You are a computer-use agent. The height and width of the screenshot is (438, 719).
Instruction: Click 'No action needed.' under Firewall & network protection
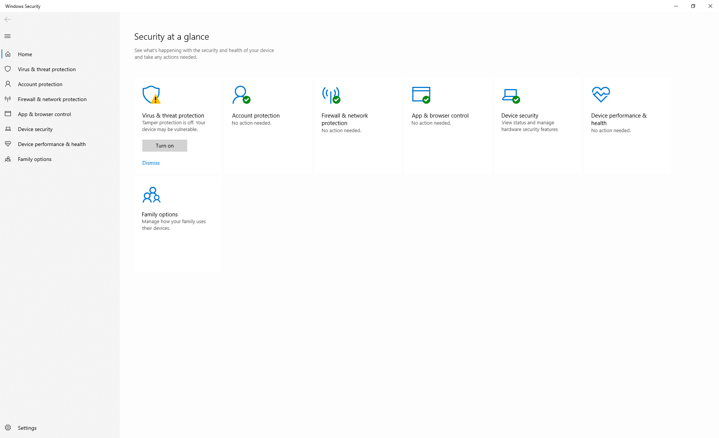point(341,131)
